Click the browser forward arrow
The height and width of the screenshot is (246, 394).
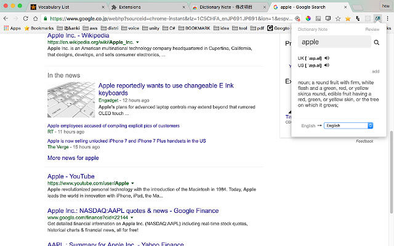15,18
